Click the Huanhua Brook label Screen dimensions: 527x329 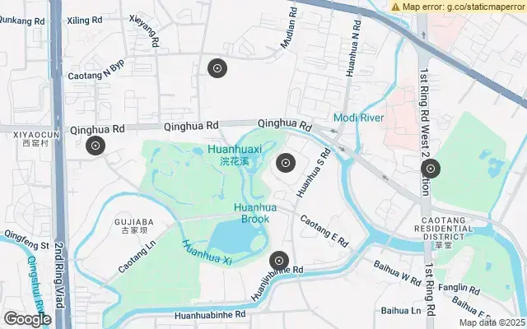pyautogui.click(x=255, y=213)
